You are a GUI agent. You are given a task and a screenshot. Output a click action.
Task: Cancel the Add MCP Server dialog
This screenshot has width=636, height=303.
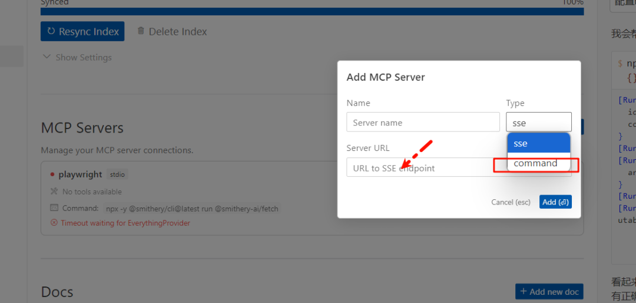point(511,202)
